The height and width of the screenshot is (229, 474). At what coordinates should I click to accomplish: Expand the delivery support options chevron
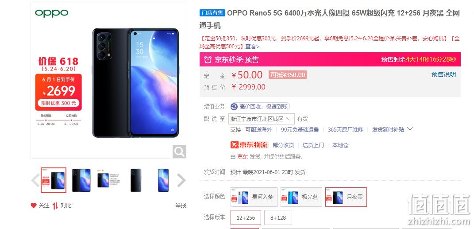[x=410, y=129]
